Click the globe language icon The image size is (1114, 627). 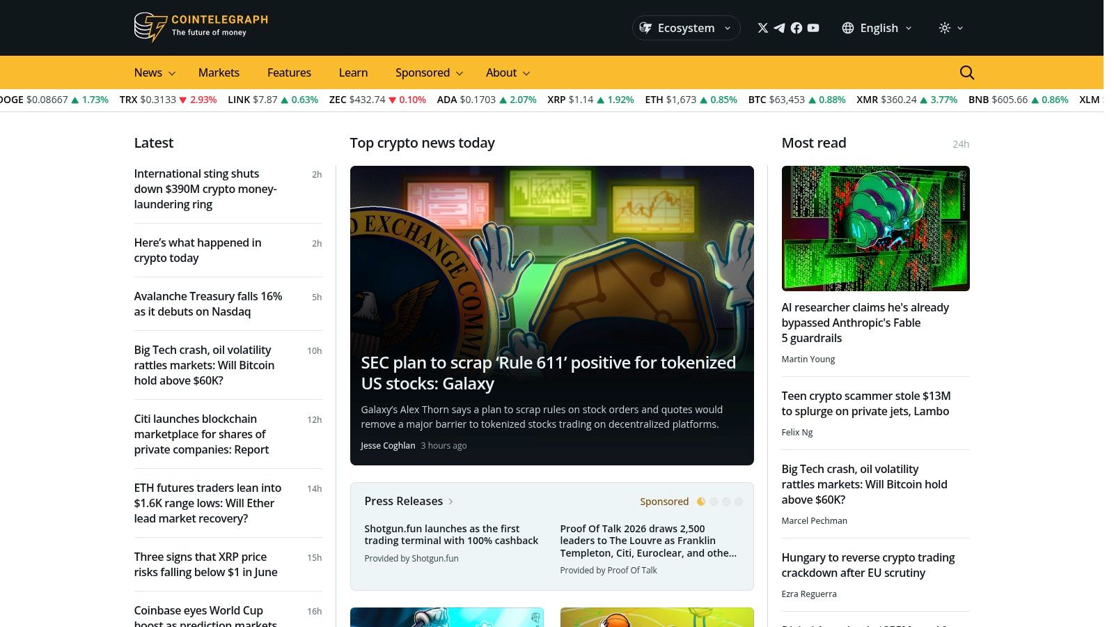[848, 28]
